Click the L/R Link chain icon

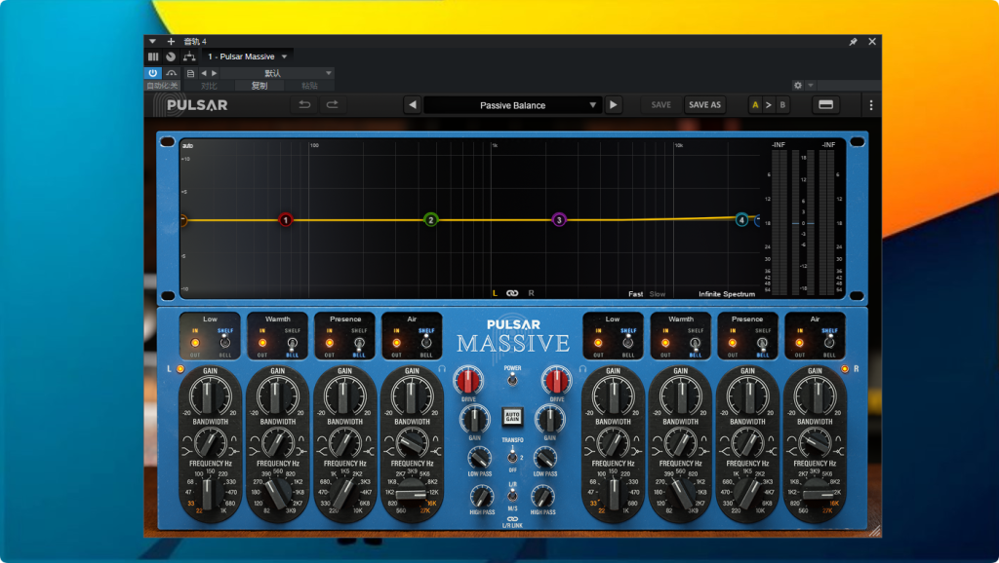point(512,519)
